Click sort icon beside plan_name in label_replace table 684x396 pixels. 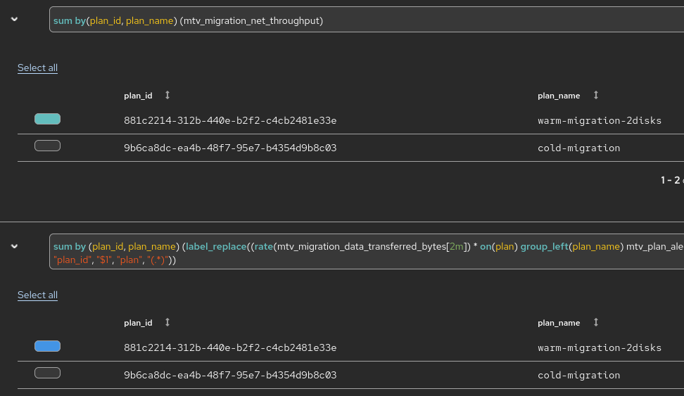tap(596, 322)
